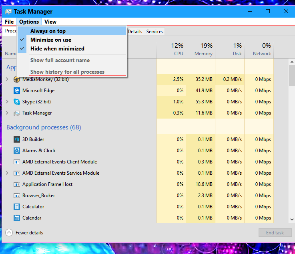The height and width of the screenshot is (254, 295).
Task: Select Show history for all processes
Action: [72, 72]
